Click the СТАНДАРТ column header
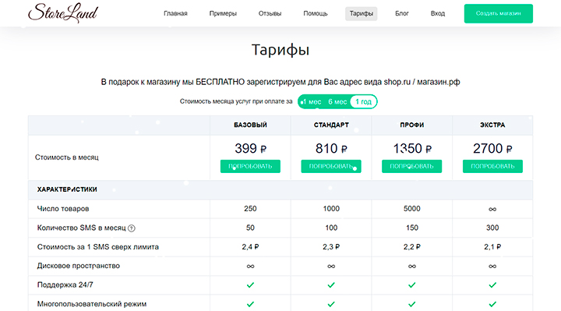This screenshot has height=311, width=561. [331, 125]
